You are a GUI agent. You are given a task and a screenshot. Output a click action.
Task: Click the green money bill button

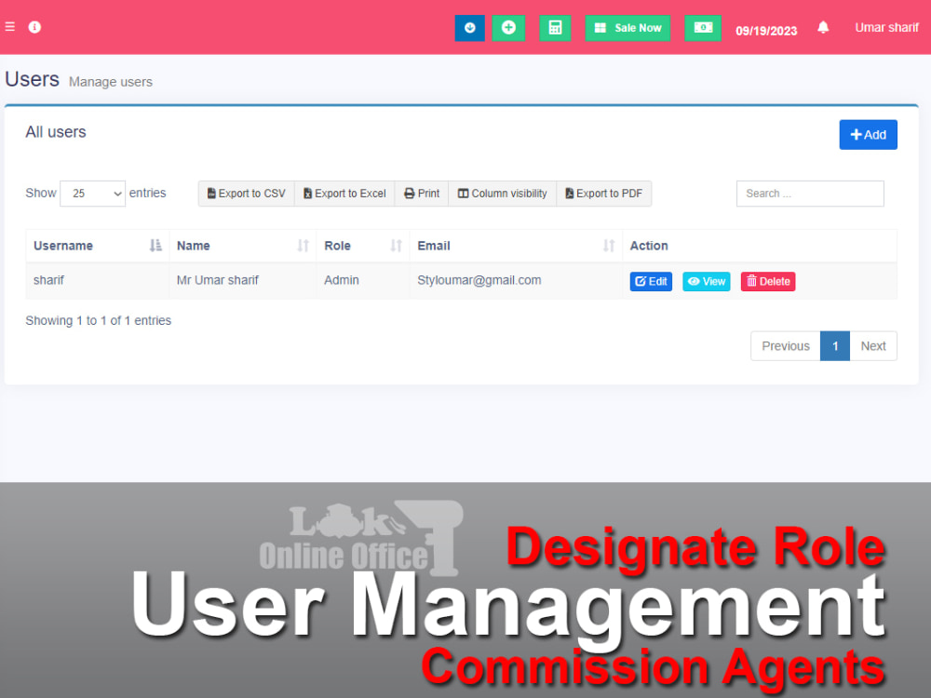(703, 28)
